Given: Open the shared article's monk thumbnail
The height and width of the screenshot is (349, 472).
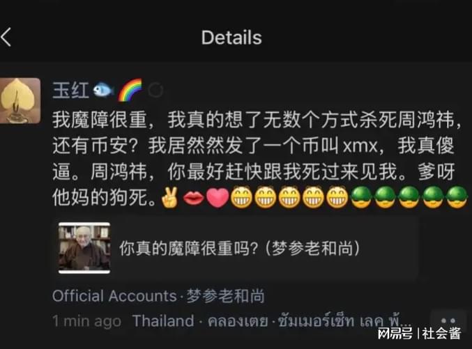Looking at the screenshot, I should tap(84, 248).
